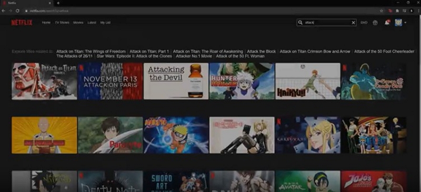The image size is (421, 192).
Task: Select the Netflix browser tab
Action: 26,3
